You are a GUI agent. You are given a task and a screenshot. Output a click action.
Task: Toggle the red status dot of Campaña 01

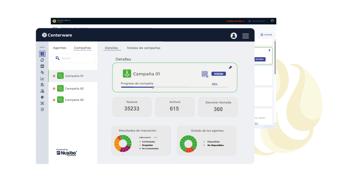[x=54, y=76]
